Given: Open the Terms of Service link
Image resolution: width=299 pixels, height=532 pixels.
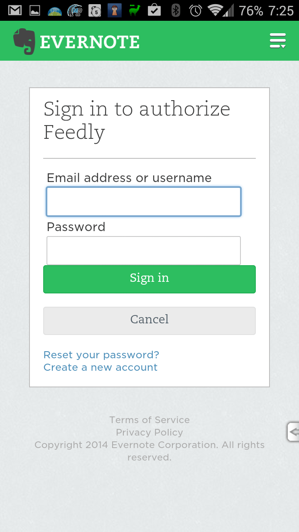Looking at the screenshot, I should click(x=149, y=420).
